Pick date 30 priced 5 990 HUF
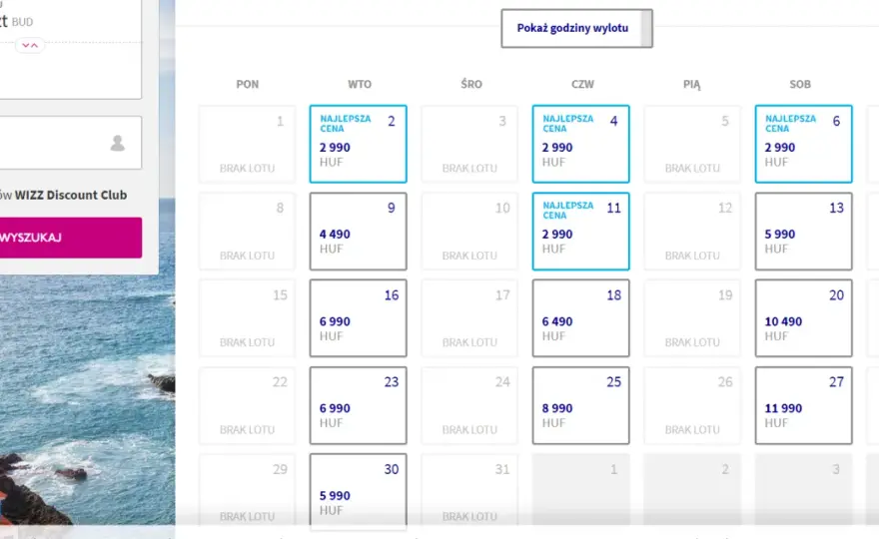The image size is (879, 539). (359, 491)
